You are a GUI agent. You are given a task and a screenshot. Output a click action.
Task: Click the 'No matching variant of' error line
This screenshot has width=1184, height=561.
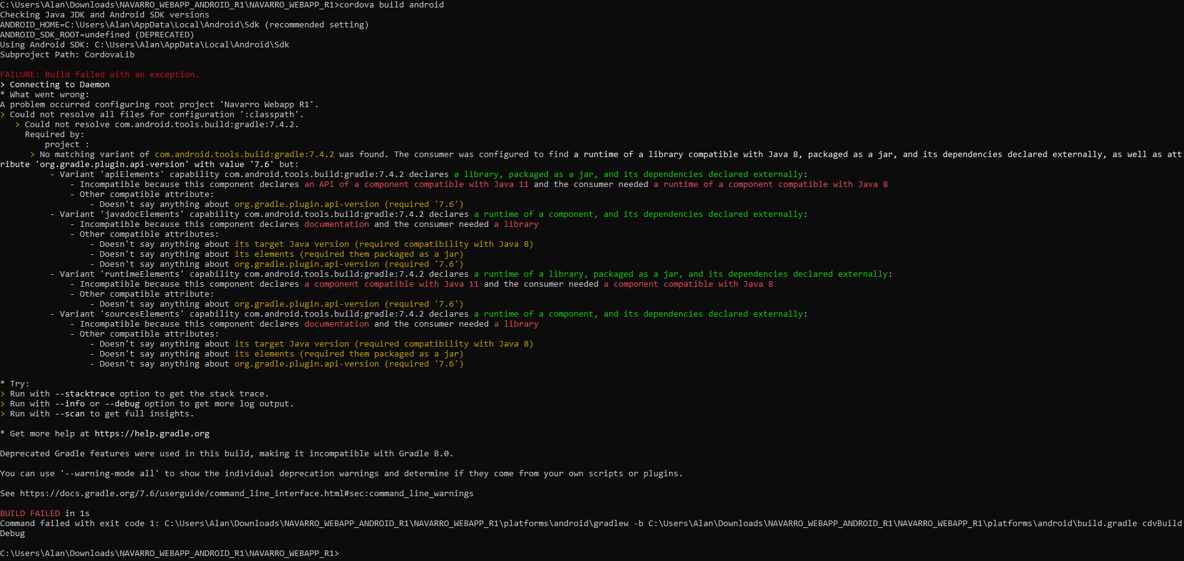(592, 160)
